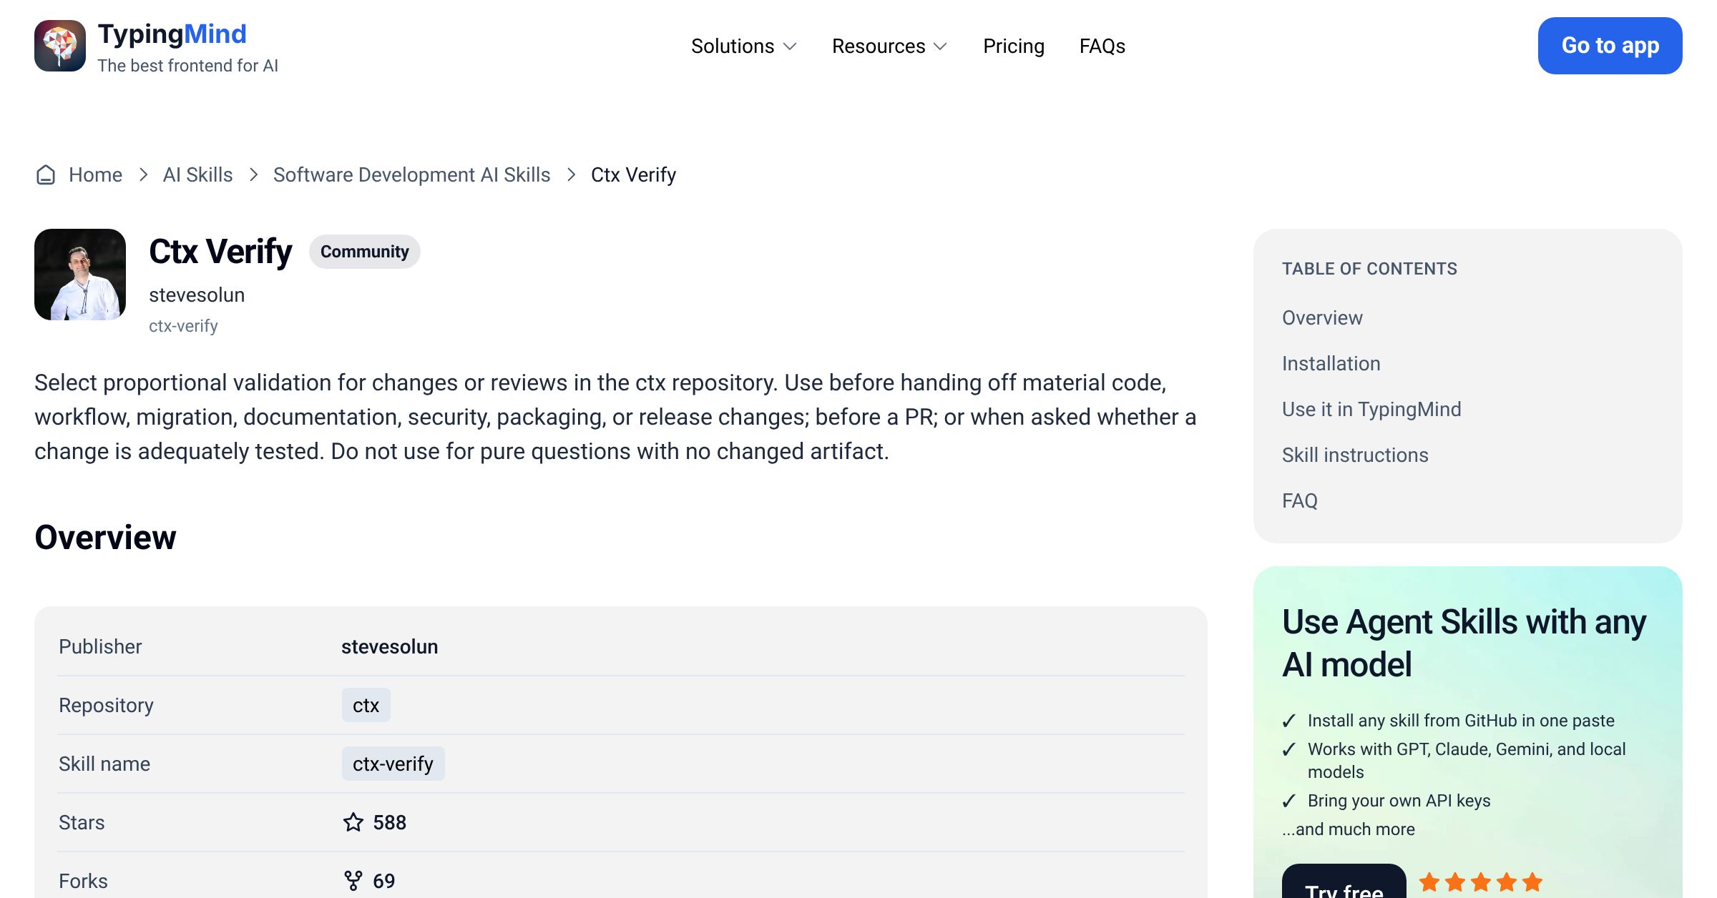Click the ctx-verify skill name tag

(393, 764)
